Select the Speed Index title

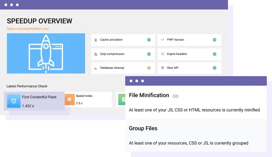[x=84, y=96]
